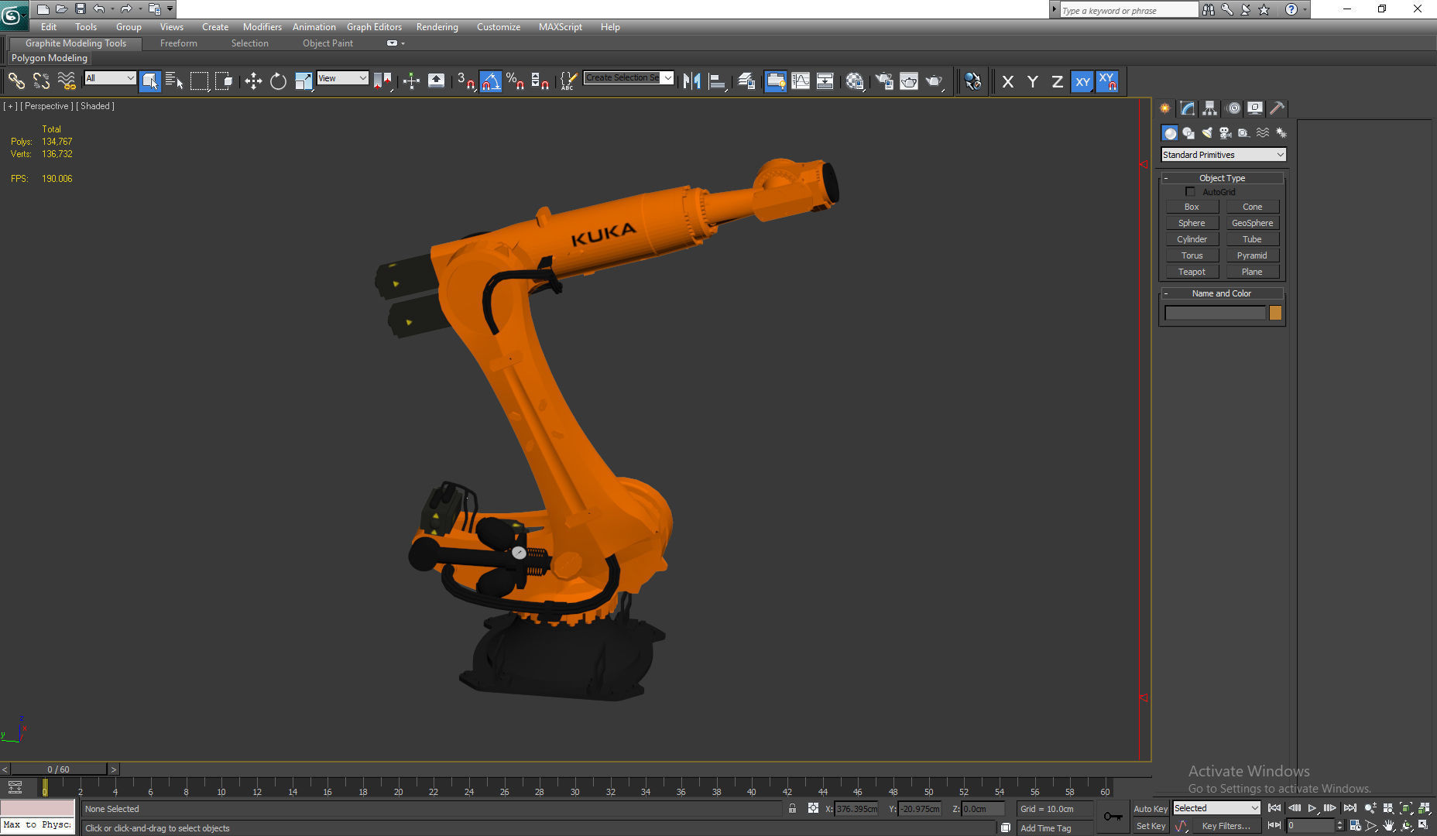Open the Graph Editors menu
1437x836 pixels.
click(x=374, y=26)
